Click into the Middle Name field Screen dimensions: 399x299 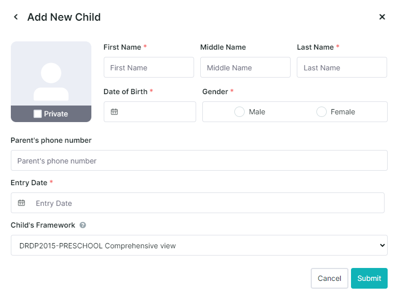click(245, 67)
